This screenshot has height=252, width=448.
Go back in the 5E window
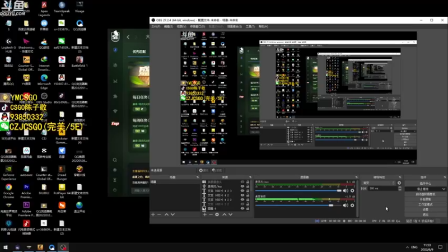(x=128, y=37)
